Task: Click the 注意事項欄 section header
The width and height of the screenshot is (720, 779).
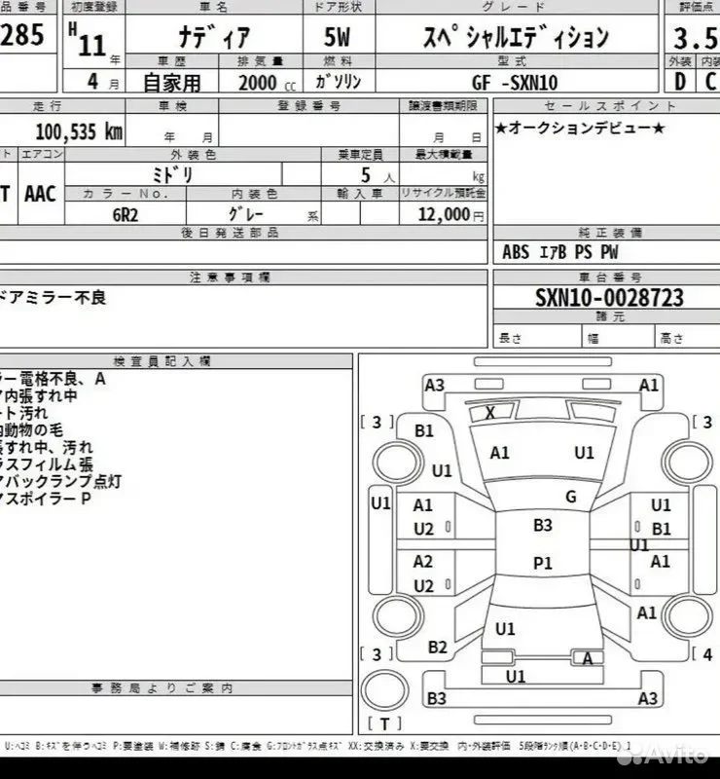Action: pos(230,278)
